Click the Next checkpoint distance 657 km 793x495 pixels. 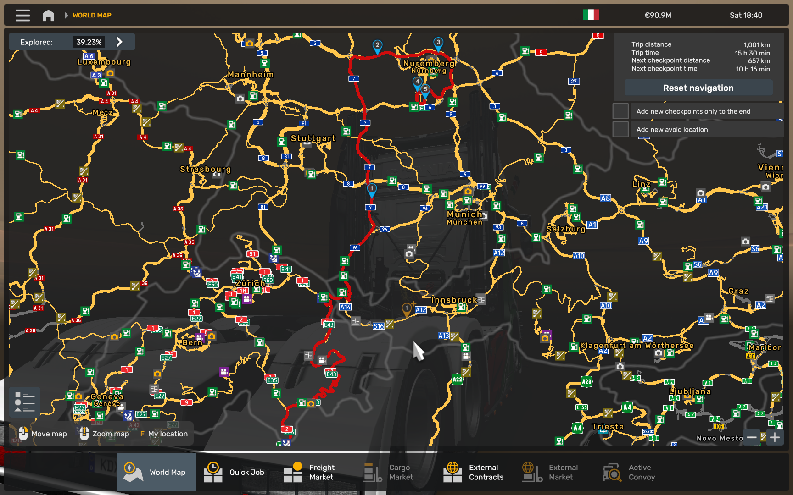pyautogui.click(x=759, y=61)
